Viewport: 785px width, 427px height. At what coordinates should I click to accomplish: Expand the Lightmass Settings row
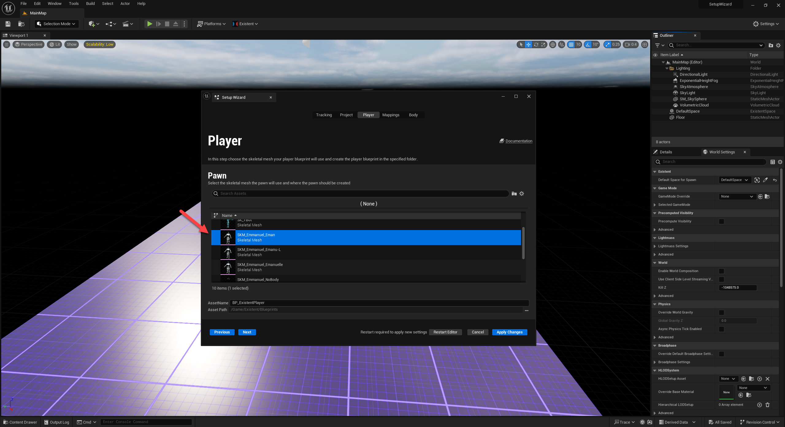pyautogui.click(x=655, y=246)
